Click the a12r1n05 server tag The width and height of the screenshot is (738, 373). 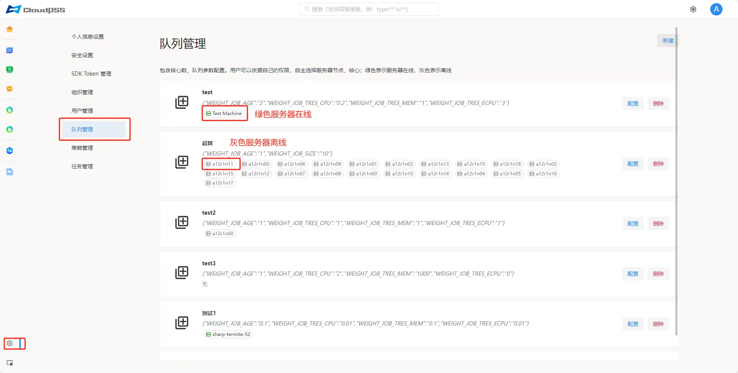coord(507,174)
